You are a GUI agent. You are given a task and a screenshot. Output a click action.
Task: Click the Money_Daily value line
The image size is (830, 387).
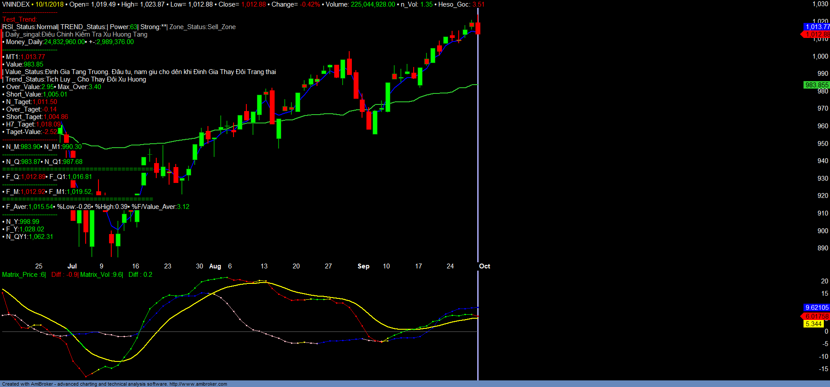(69, 42)
